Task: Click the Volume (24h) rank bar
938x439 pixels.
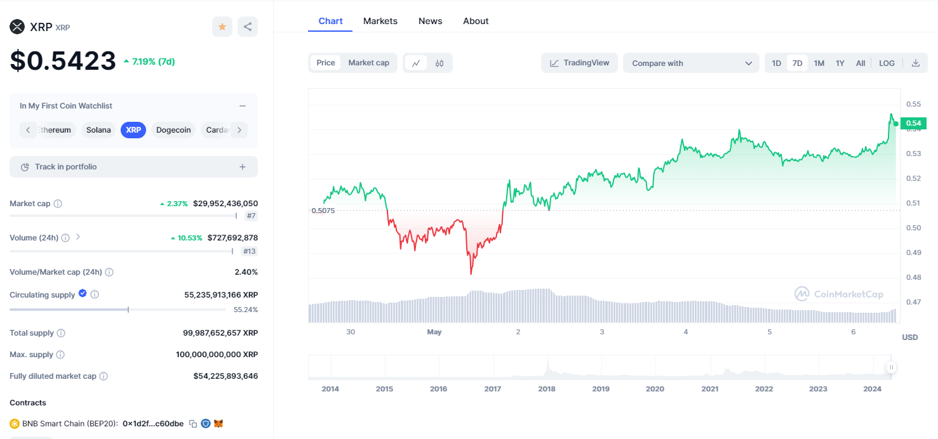Action: (121, 251)
